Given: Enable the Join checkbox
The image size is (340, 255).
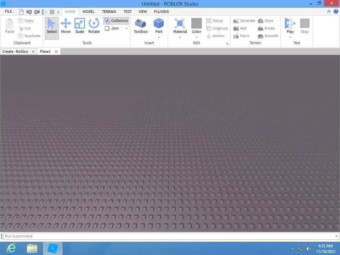Looking at the screenshot, I should tap(107, 29).
